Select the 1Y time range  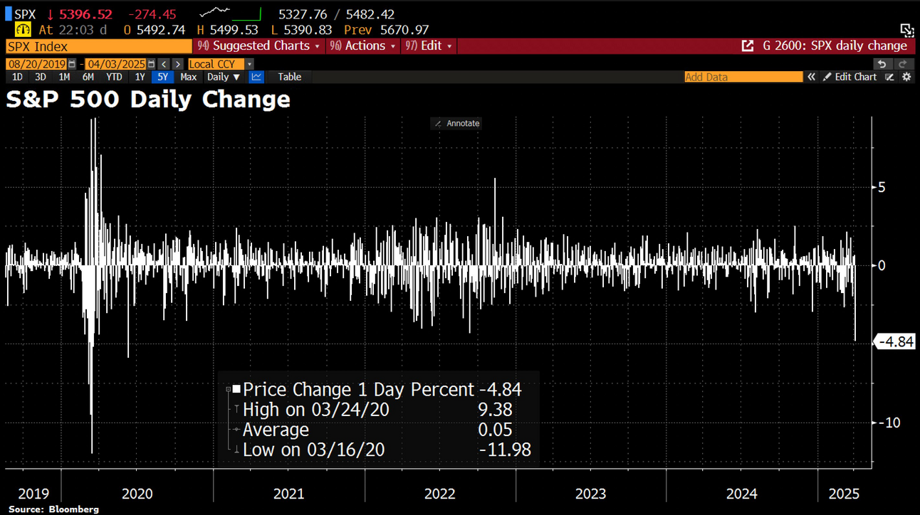(x=140, y=77)
